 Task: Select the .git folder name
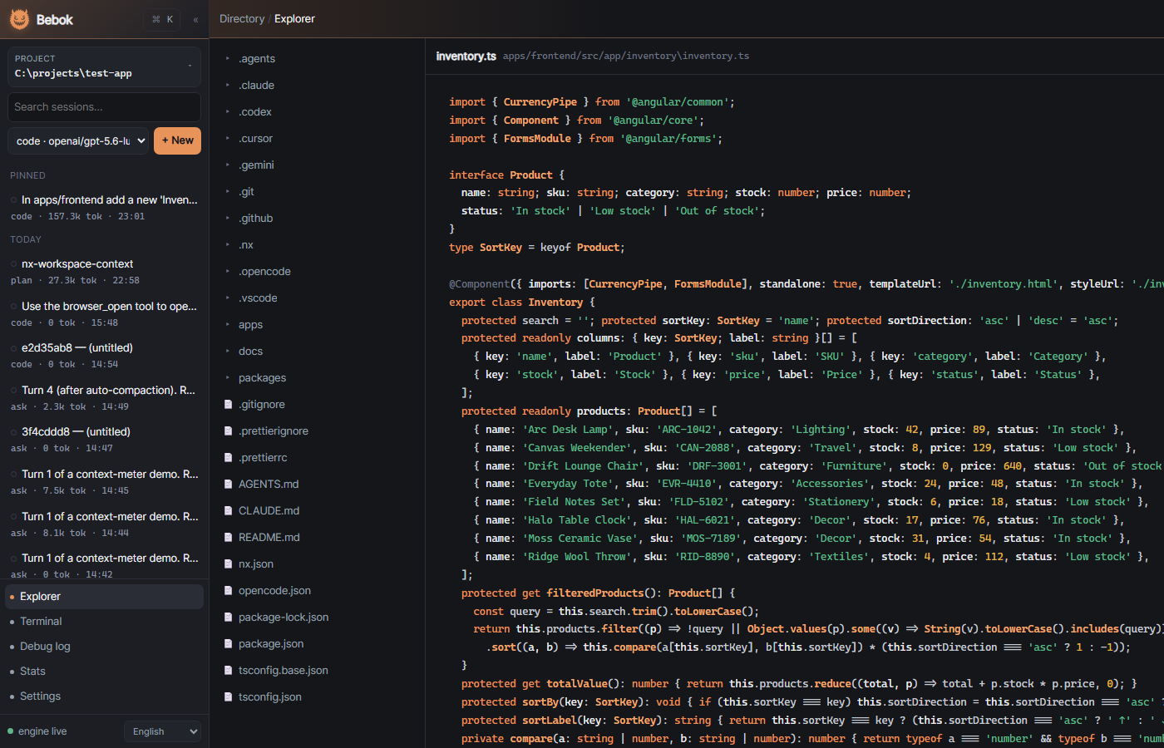[x=246, y=192]
